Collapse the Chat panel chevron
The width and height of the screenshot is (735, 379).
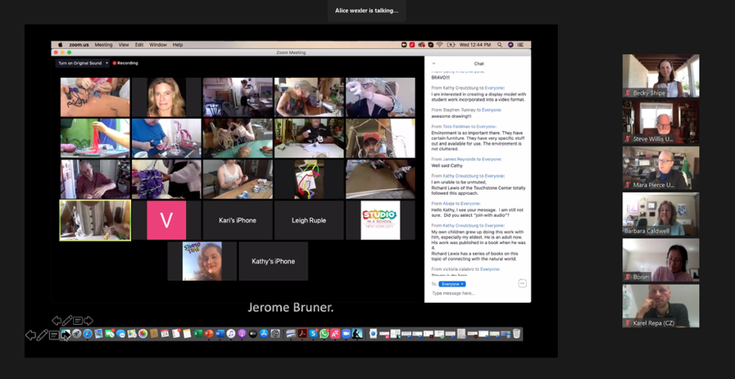[x=433, y=63]
